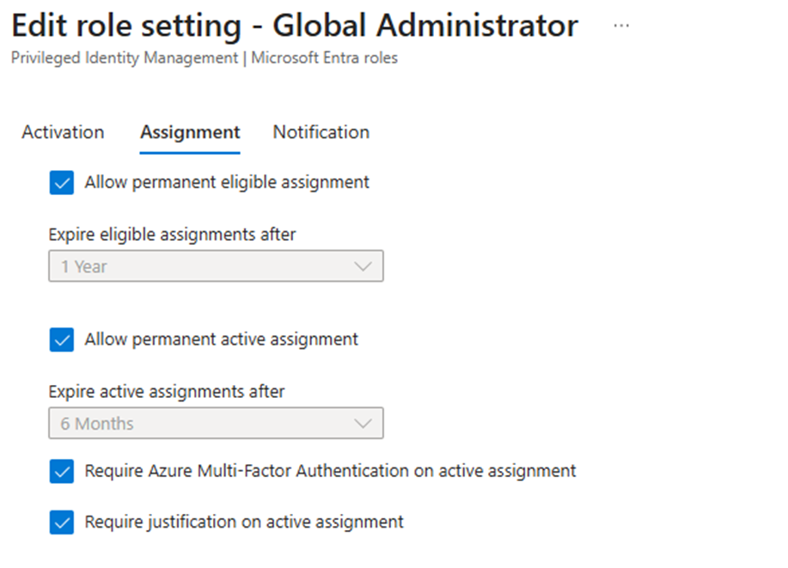
Task: Switch to the Activation tab
Action: (x=63, y=132)
